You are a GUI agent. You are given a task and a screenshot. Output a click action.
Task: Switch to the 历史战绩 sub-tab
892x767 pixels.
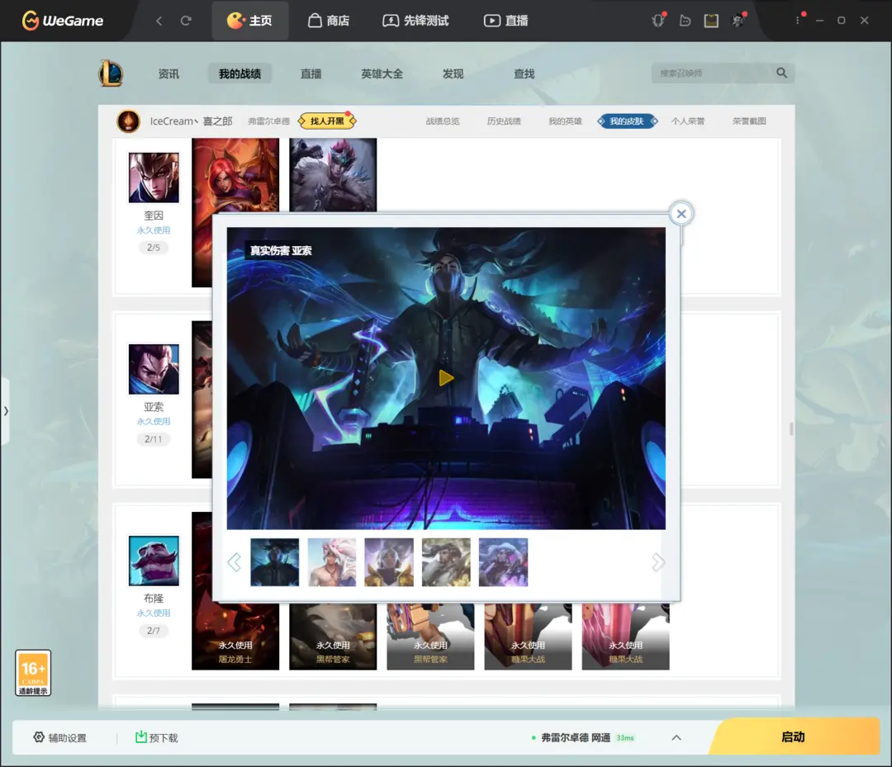pos(504,121)
